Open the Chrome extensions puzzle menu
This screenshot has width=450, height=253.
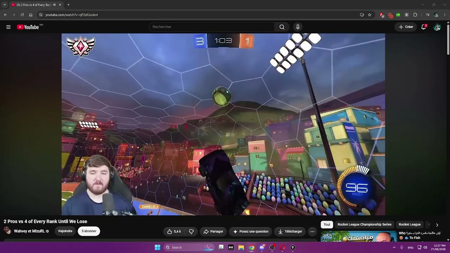click(x=415, y=15)
